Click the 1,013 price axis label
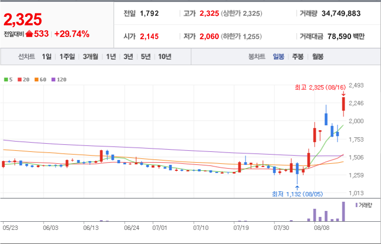Image resolution: width=381 pixels, height=244 pixels. [356, 193]
